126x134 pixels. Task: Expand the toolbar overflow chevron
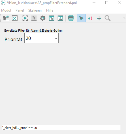click(x=124, y=18)
